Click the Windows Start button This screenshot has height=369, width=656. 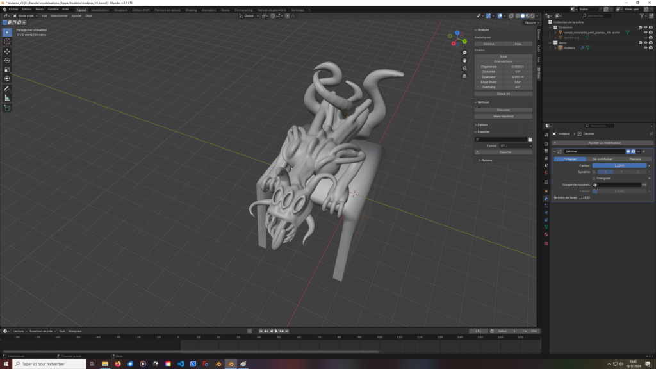[x=6, y=364]
